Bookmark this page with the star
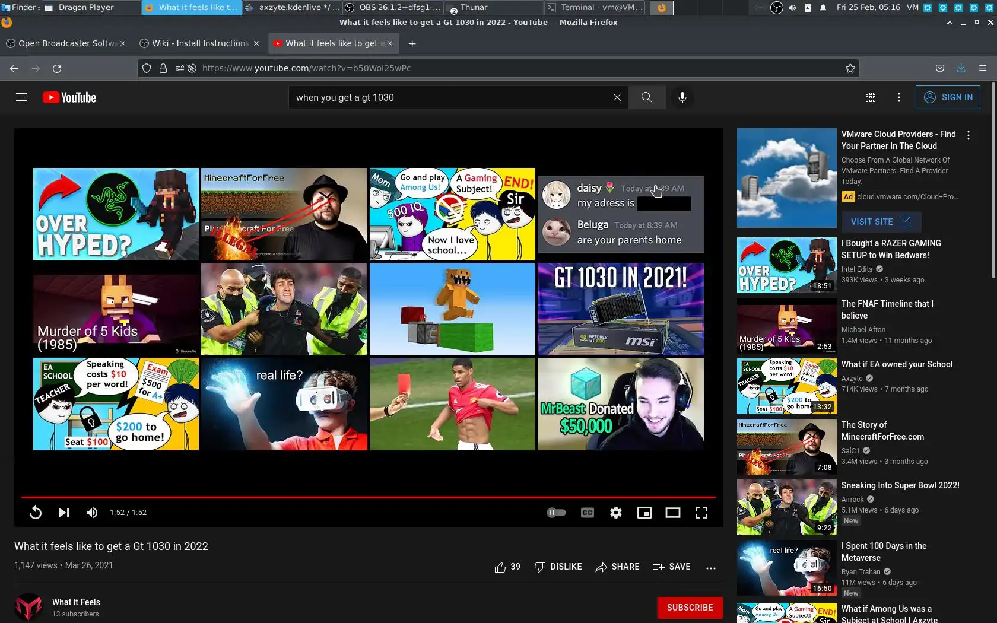Screen dimensions: 997x623 coord(850,69)
